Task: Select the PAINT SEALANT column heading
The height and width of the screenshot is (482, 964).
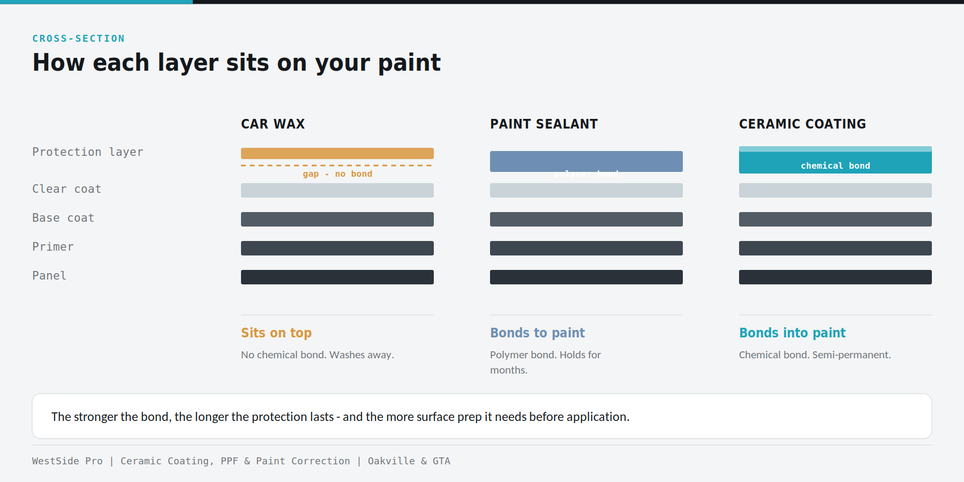Action: [544, 124]
